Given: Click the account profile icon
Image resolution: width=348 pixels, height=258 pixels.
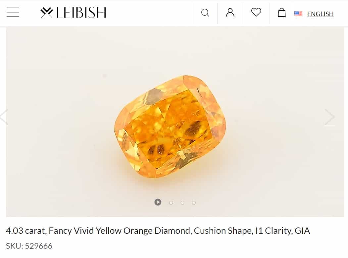Looking at the screenshot, I should 230,13.
